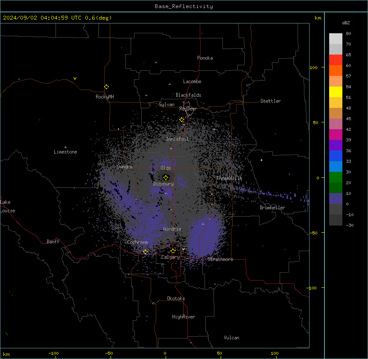368x359 pixels.
Task: Click the -100 tick on horizontal axis
Action: pos(53,353)
